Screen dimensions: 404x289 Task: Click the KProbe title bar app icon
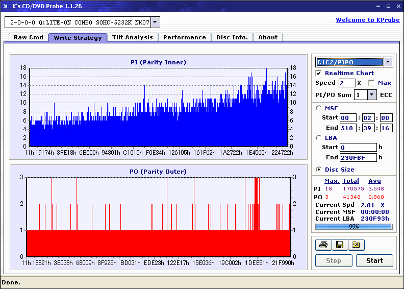6,6
